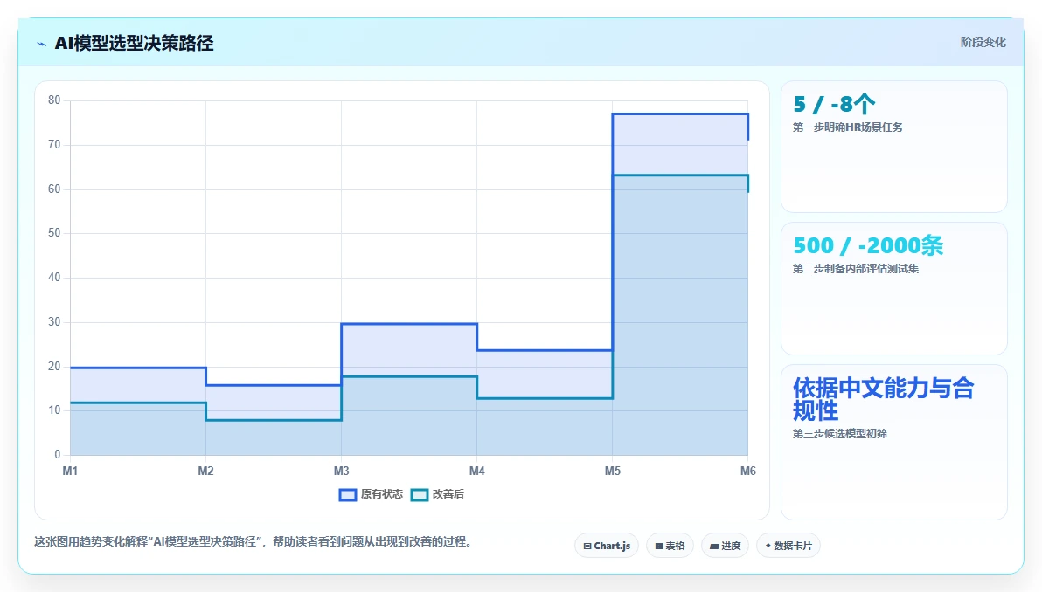Select the Chart.js tag pill
The height and width of the screenshot is (592, 1042).
[x=607, y=546]
